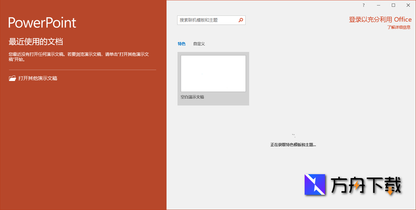416x210 pixels.
Task: Close the PowerPoint window
Action: click(x=408, y=5)
